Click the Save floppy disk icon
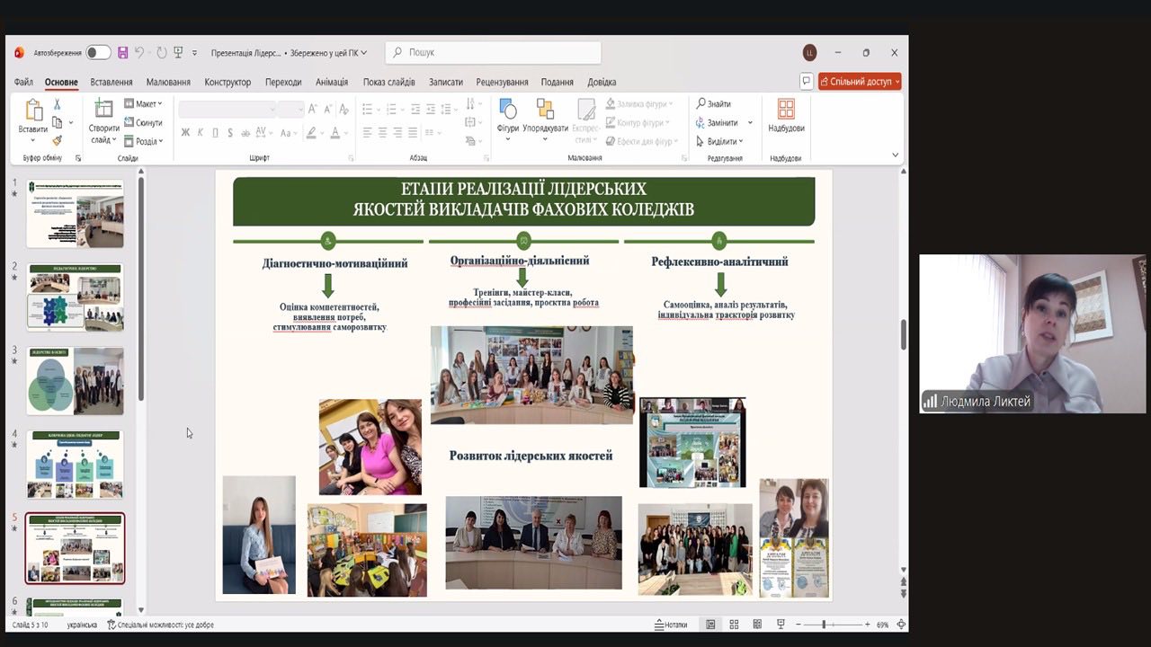This screenshot has height=647, width=1151. tap(122, 53)
